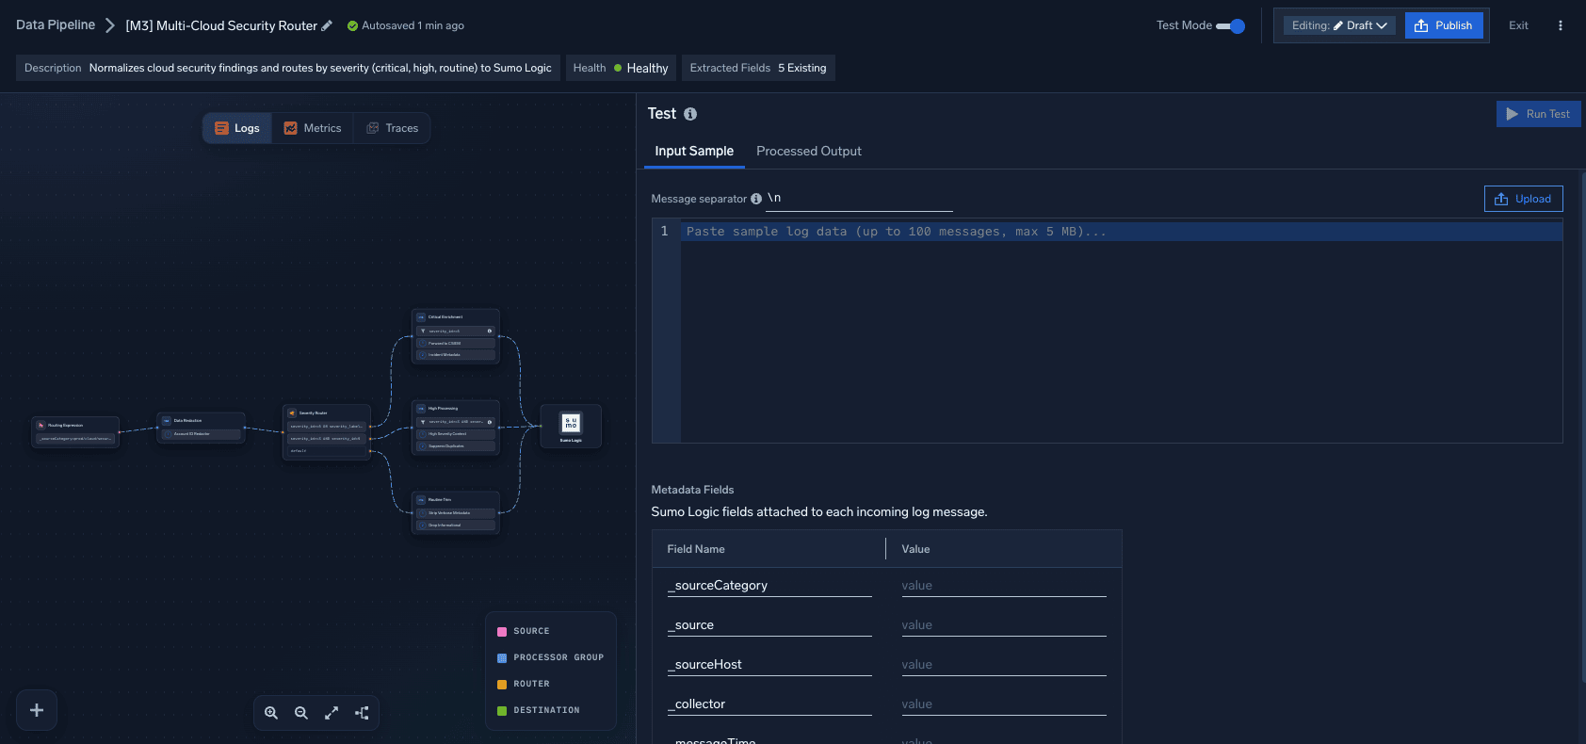The height and width of the screenshot is (744, 1586).
Task: Open the Editing Draft dropdown
Action: [x=1340, y=25]
